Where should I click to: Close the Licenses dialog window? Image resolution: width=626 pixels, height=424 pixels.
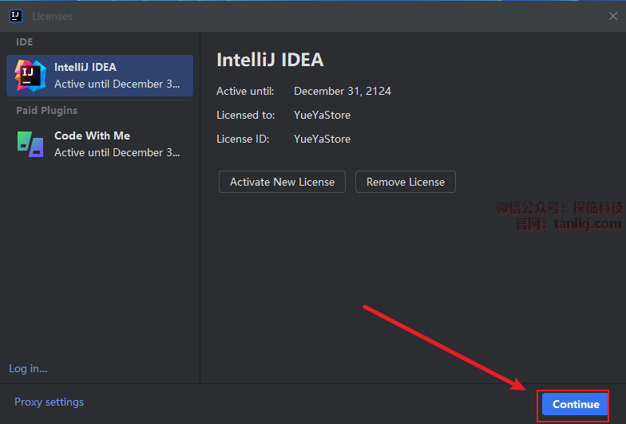click(612, 16)
